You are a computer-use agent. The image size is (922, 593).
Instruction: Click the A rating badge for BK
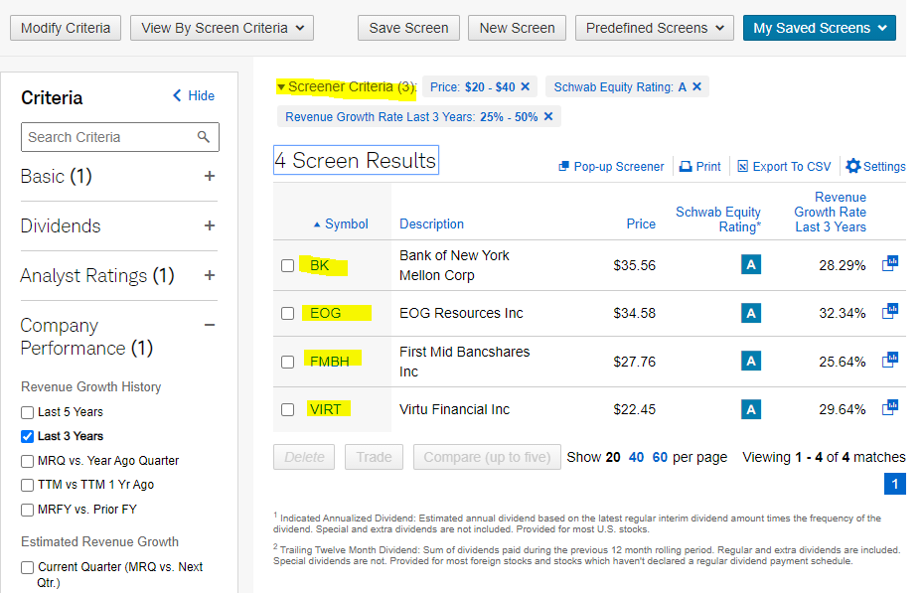[x=751, y=265]
